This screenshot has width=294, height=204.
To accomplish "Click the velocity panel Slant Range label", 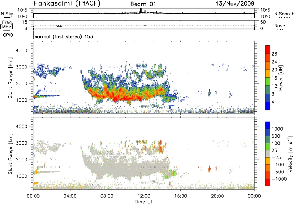I will tap(10, 154).
